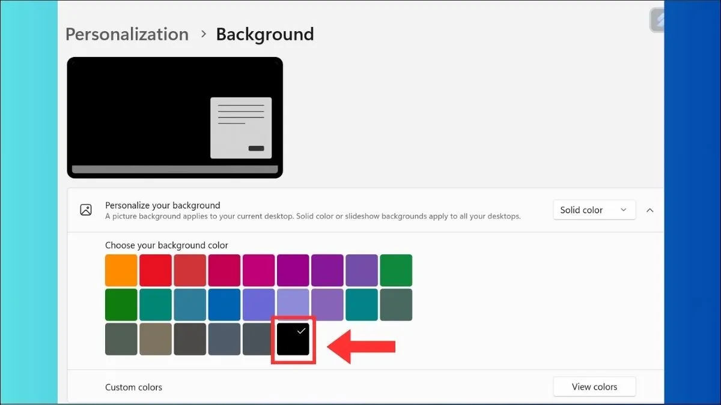Select the periwinkle swatch right of royal blue
The image size is (721, 405).
click(258, 305)
